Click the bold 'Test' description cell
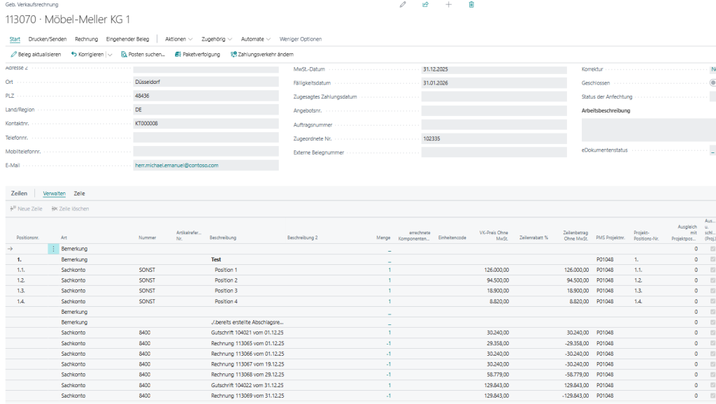The width and height of the screenshot is (716, 404). click(216, 259)
